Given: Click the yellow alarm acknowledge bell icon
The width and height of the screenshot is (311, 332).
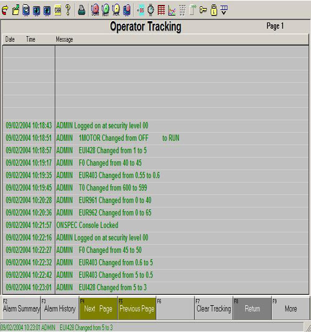Looking at the screenshot, I should point(116,10).
